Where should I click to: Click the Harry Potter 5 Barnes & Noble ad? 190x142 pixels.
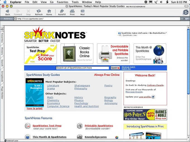145,115
